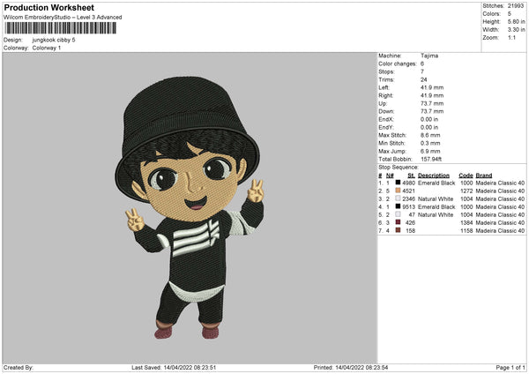Click the 'Brand' column header
This screenshot has width=529, height=374.
(x=484, y=176)
